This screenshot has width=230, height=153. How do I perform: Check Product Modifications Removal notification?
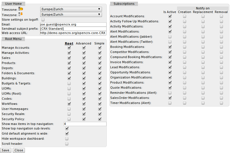[x=221, y=82]
